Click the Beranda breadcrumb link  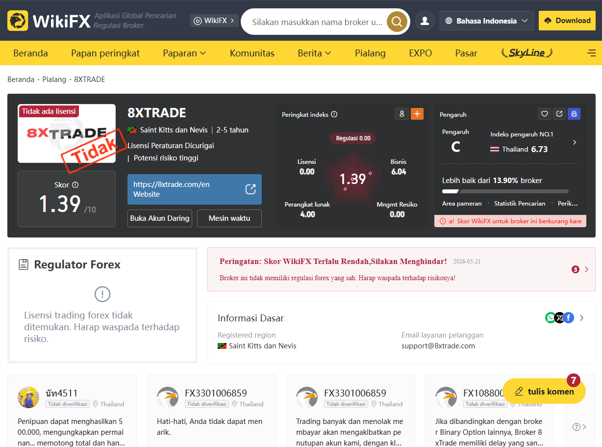(x=21, y=79)
